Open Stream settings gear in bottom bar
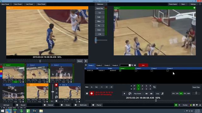Viewport: 202px width, 113px height. tap(62, 105)
